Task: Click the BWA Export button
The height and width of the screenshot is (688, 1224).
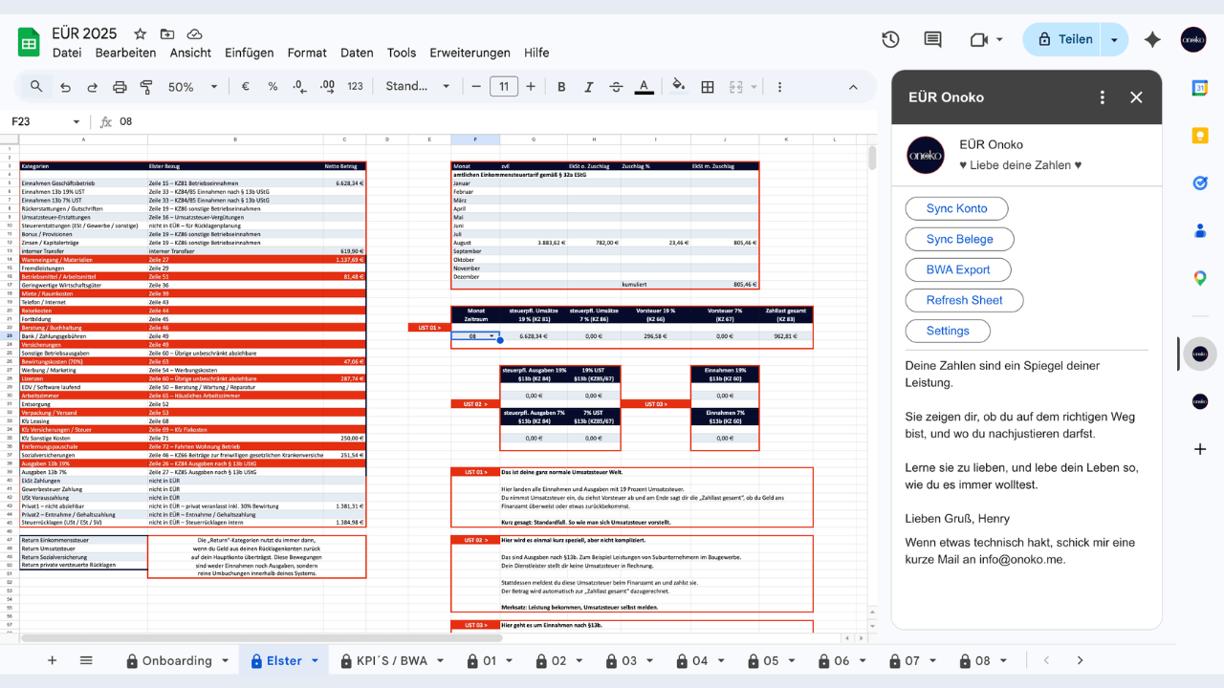Action: click(x=957, y=269)
